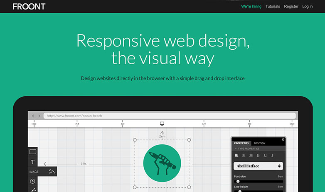Screen dimensions: 325x192
Task: Open the Abril Fatface font dropdown
Action: [258, 166]
